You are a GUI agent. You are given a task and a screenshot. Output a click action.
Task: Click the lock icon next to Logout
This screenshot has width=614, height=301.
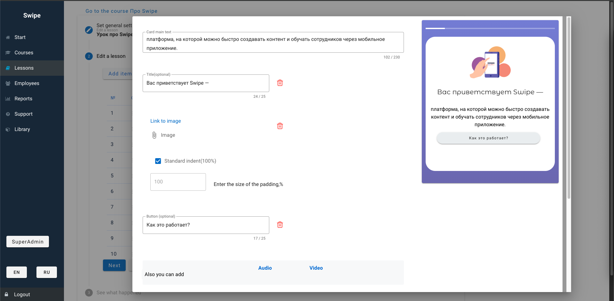click(6, 294)
